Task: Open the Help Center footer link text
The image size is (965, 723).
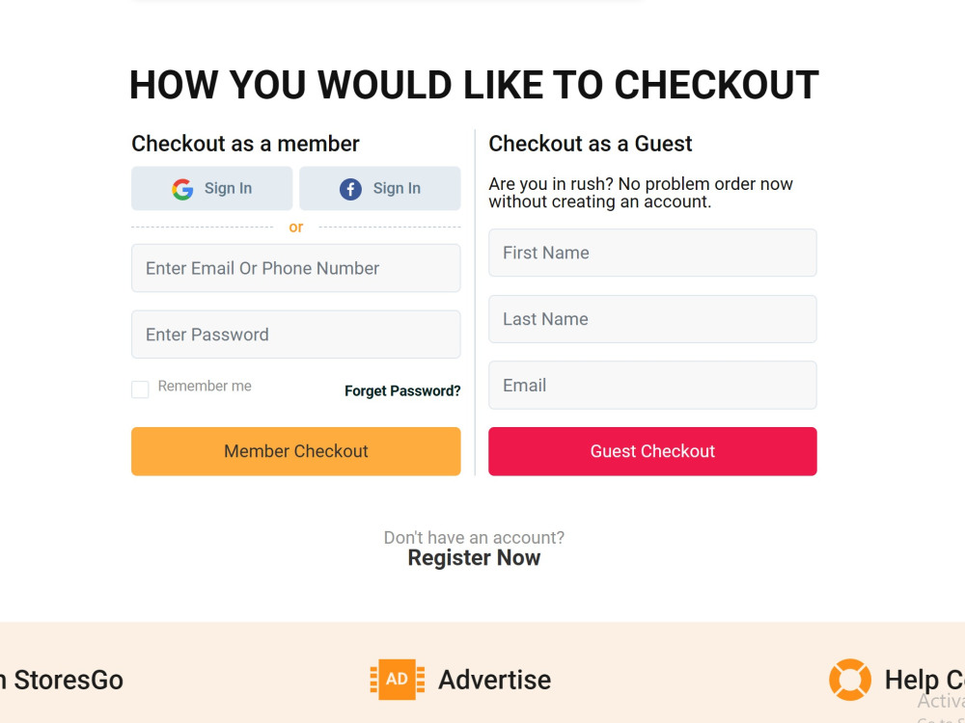Action: coord(924,680)
